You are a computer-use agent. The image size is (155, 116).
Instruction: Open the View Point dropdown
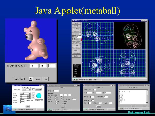coord(23,79)
